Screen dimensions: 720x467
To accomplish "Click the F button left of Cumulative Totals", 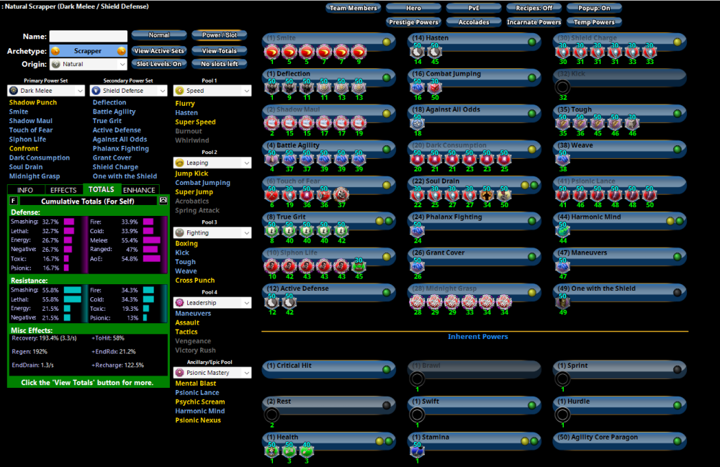I will 14,201.
